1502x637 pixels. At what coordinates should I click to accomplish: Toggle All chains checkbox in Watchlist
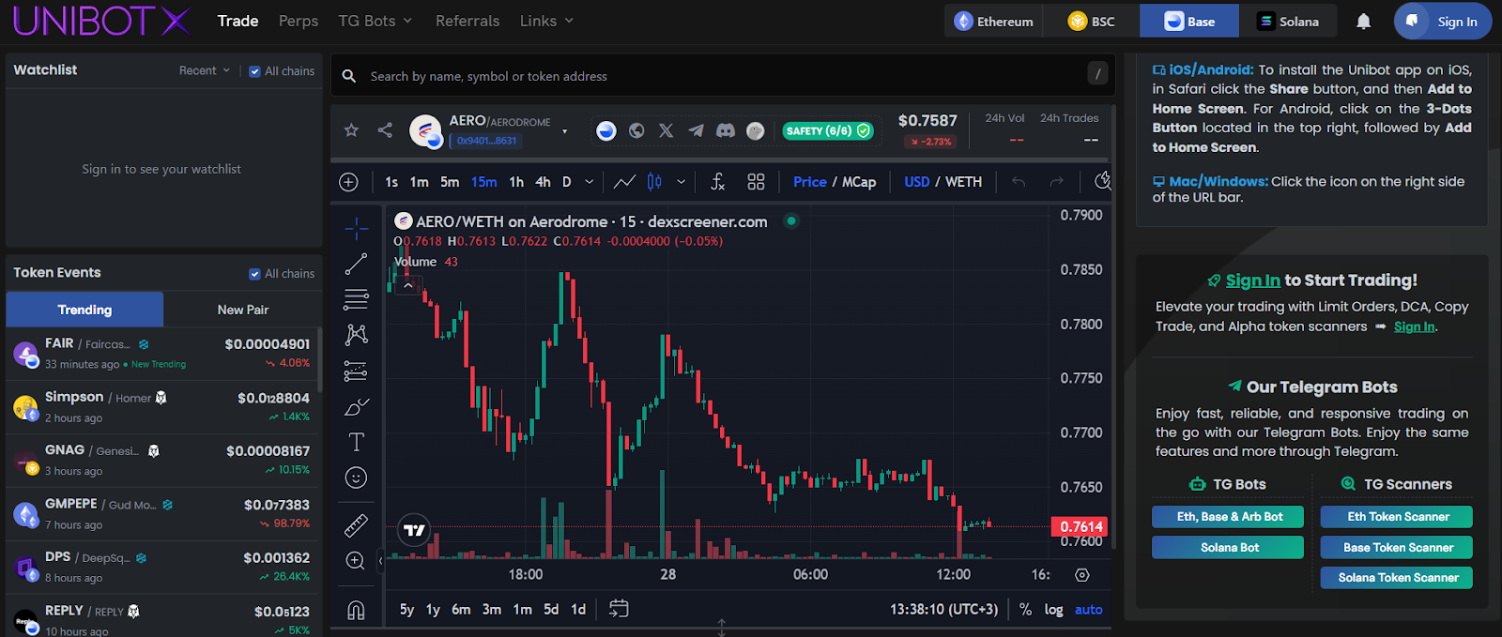point(254,71)
